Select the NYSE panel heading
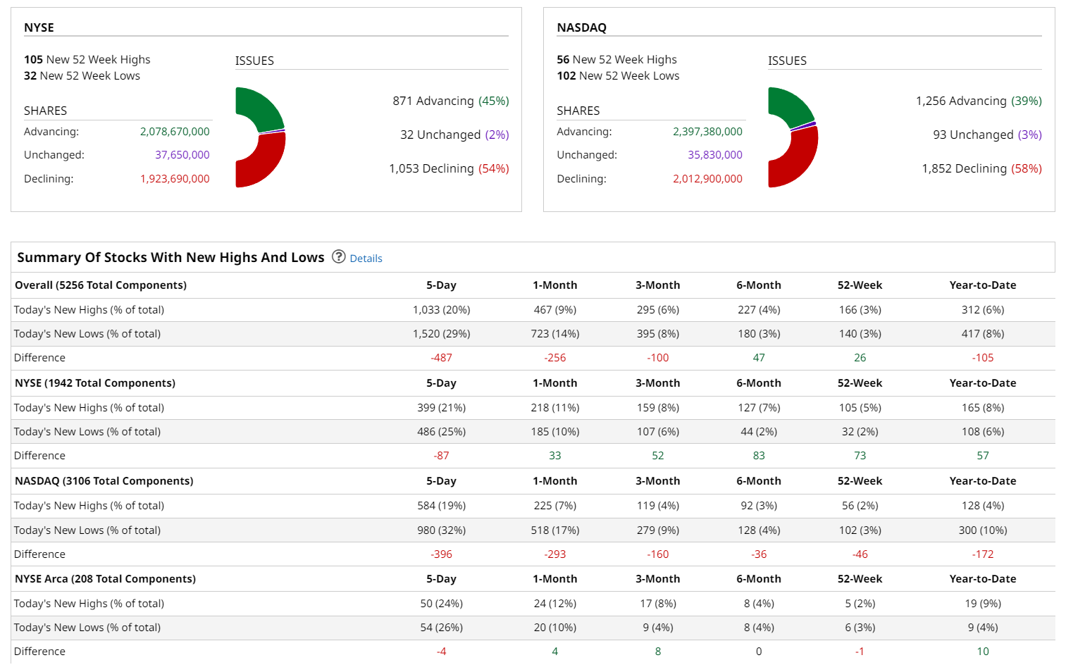Viewport: 1085px width, 672px height. [x=39, y=27]
